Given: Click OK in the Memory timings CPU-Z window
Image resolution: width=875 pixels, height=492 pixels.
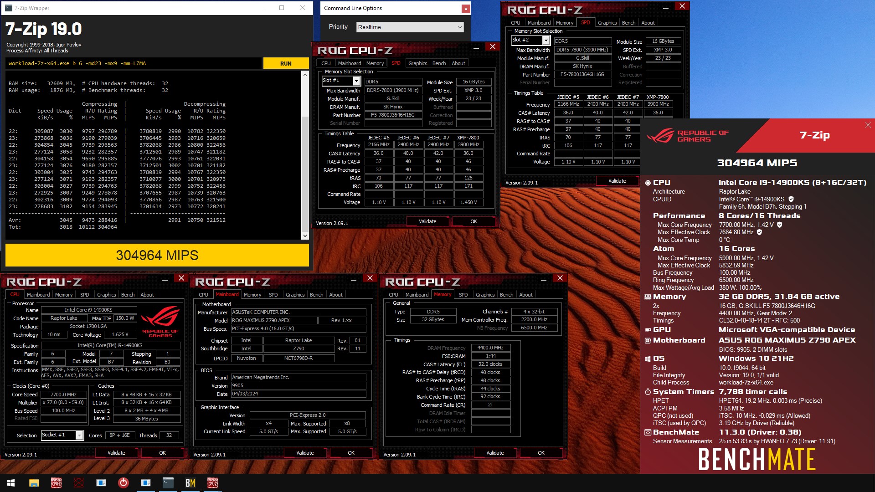Looking at the screenshot, I should 541,453.
